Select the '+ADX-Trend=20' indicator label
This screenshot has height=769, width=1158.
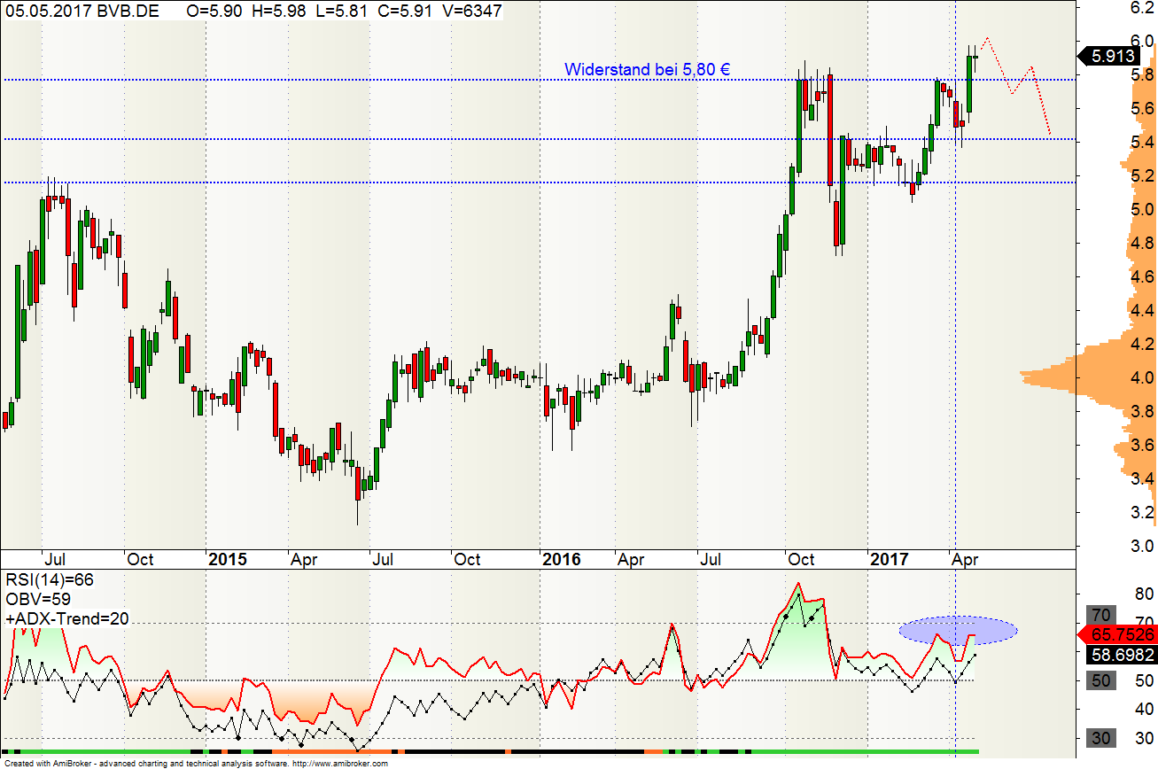tap(67, 618)
